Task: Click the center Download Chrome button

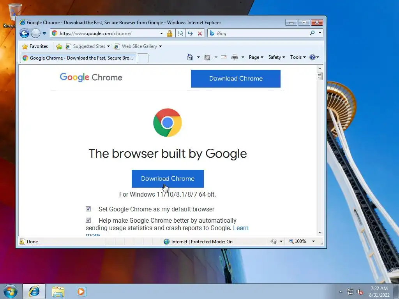Action: 168,178
